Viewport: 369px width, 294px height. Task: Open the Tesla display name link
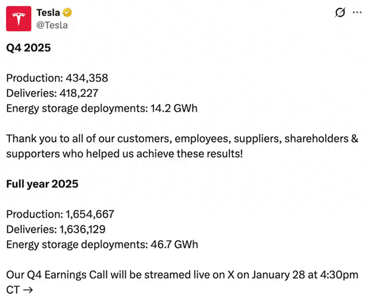pyautogui.click(x=48, y=13)
